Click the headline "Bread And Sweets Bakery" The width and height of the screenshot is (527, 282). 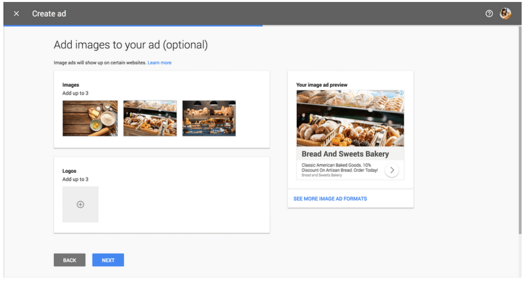pyautogui.click(x=346, y=154)
